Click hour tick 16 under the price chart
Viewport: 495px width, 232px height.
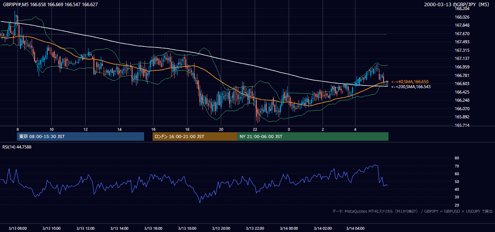click(153, 129)
